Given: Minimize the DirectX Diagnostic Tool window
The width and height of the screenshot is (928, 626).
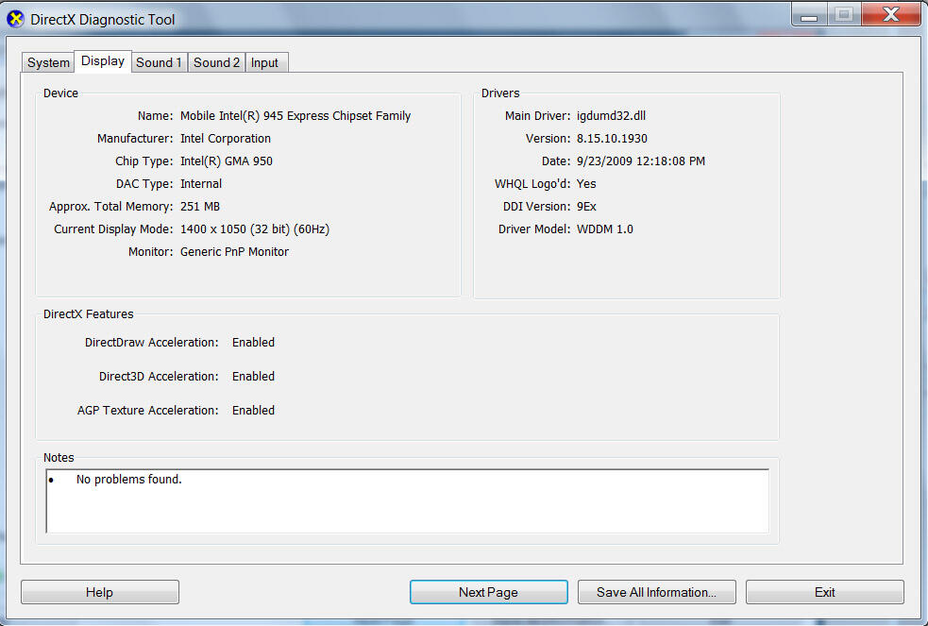Looking at the screenshot, I should pos(809,15).
